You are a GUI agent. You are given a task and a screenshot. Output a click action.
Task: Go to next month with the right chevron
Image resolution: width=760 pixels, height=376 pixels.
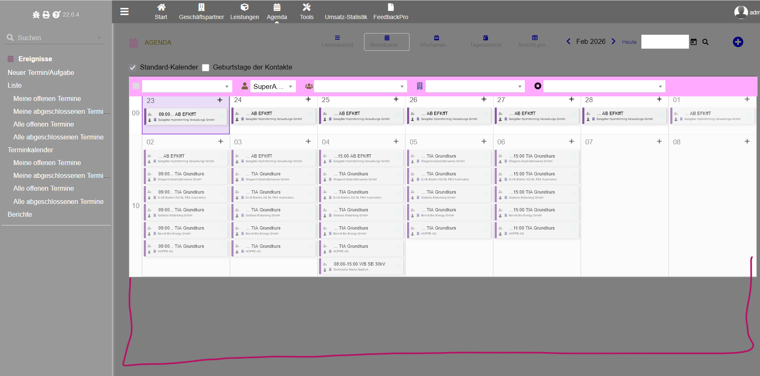coord(613,41)
